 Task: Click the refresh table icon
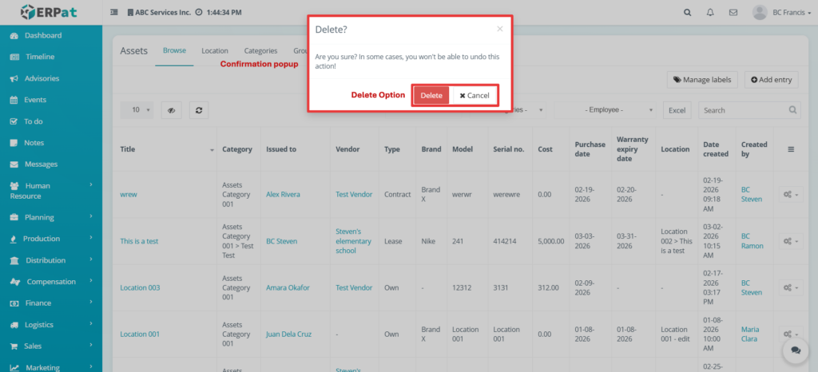198,110
